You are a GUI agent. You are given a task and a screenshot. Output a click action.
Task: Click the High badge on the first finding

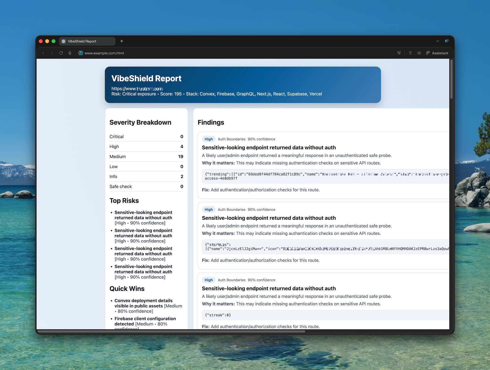click(209, 139)
